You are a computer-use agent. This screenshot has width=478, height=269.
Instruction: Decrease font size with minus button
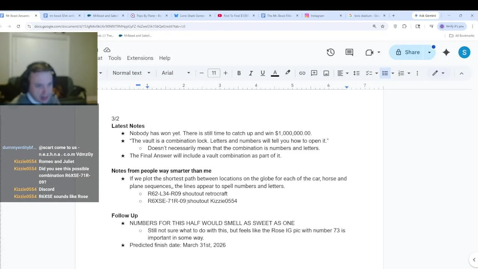point(202,73)
